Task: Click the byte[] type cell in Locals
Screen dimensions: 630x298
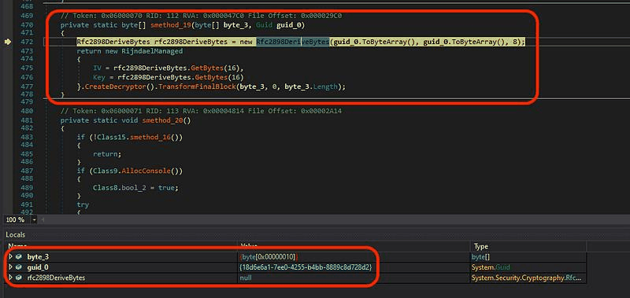Action: [480, 256]
